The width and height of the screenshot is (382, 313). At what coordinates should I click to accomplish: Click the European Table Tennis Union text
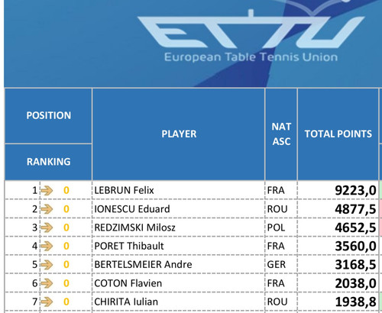[251, 57]
